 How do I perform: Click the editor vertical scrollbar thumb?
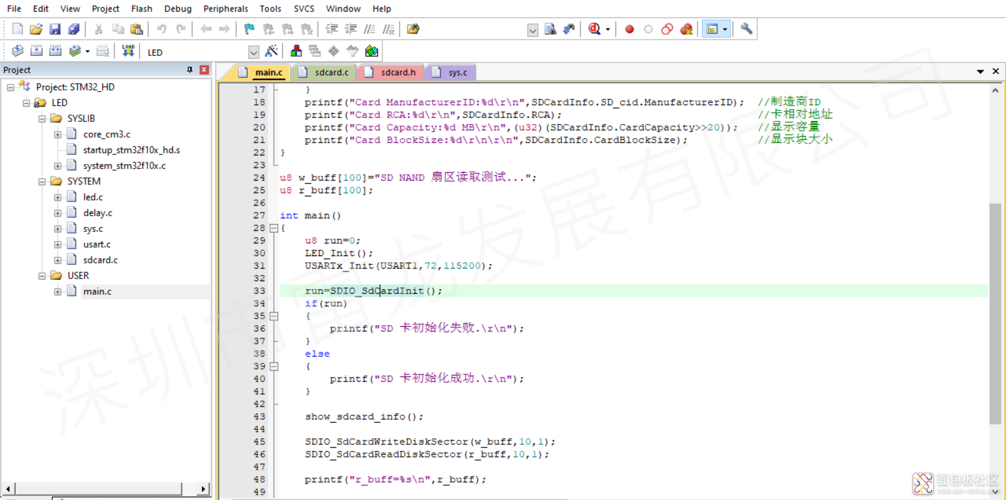tap(995, 314)
